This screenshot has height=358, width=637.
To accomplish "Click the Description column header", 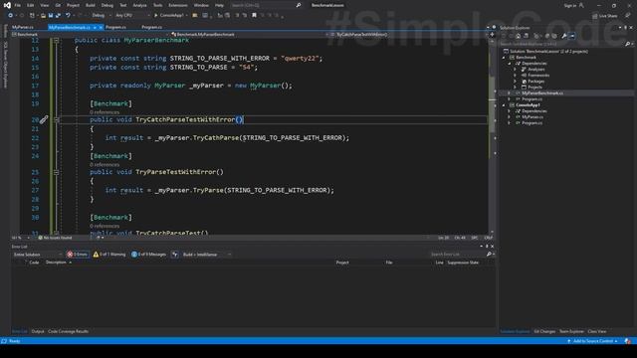I will pos(56,263).
